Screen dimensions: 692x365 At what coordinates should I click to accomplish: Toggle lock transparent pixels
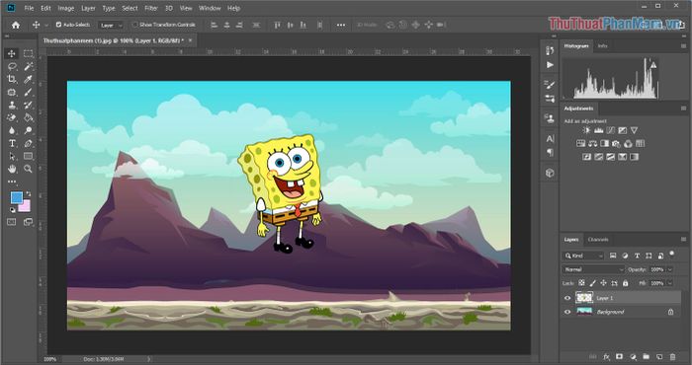tap(581, 283)
